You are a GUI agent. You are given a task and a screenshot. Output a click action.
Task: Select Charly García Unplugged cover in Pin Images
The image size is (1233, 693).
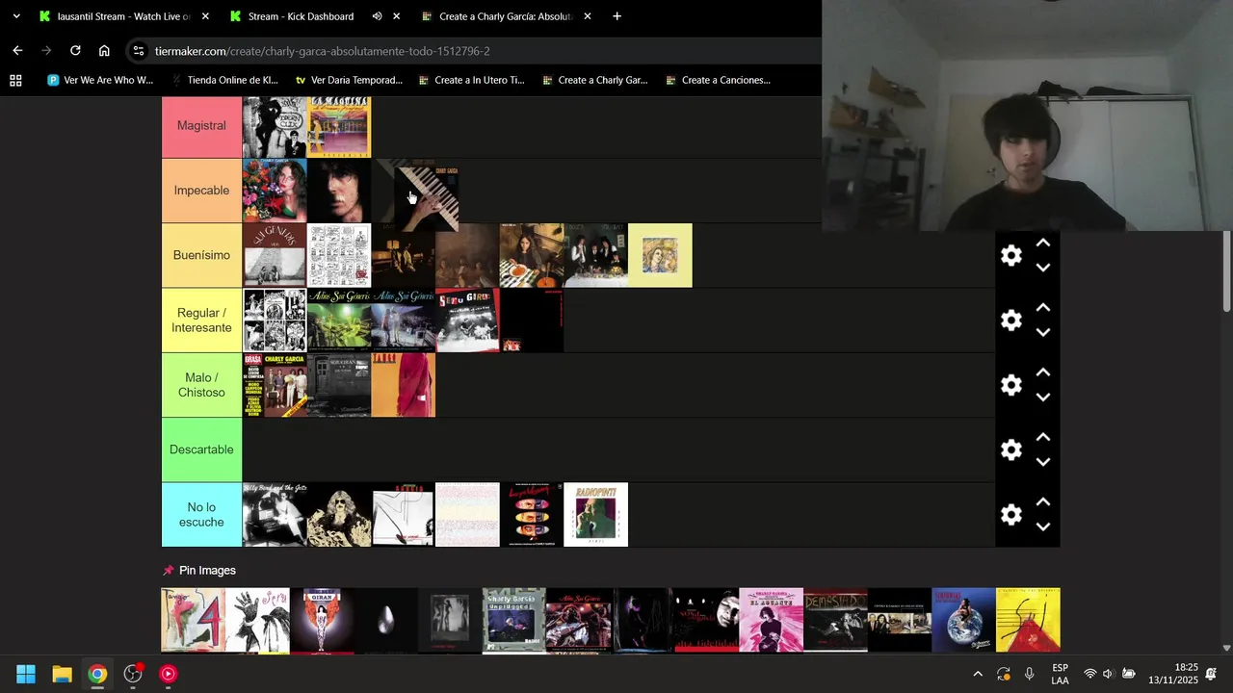point(514,620)
